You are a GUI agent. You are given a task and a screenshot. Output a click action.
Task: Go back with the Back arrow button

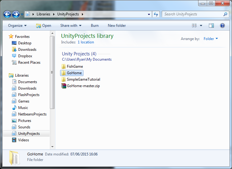pyautogui.click(x=7, y=14)
